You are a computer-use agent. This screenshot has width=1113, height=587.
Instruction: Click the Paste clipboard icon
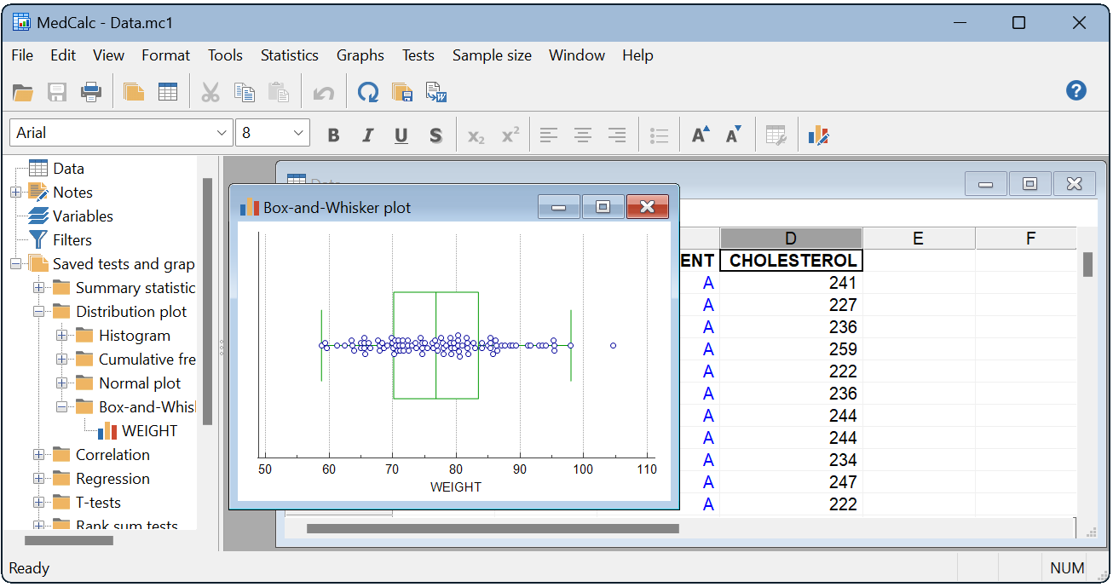(x=278, y=92)
